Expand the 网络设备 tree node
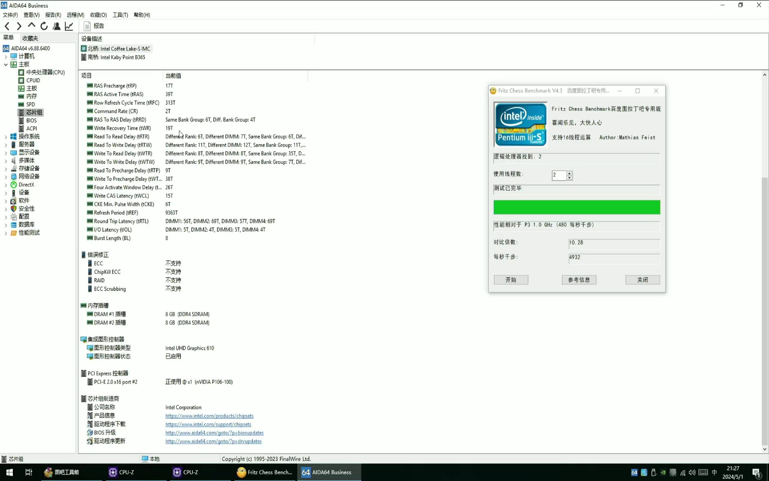This screenshot has height=481, width=769. tap(6, 177)
